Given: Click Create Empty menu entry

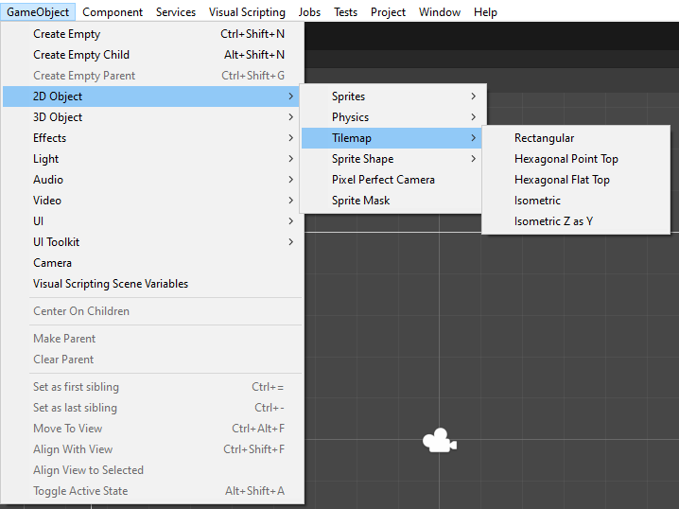Looking at the screenshot, I should (150, 34).
